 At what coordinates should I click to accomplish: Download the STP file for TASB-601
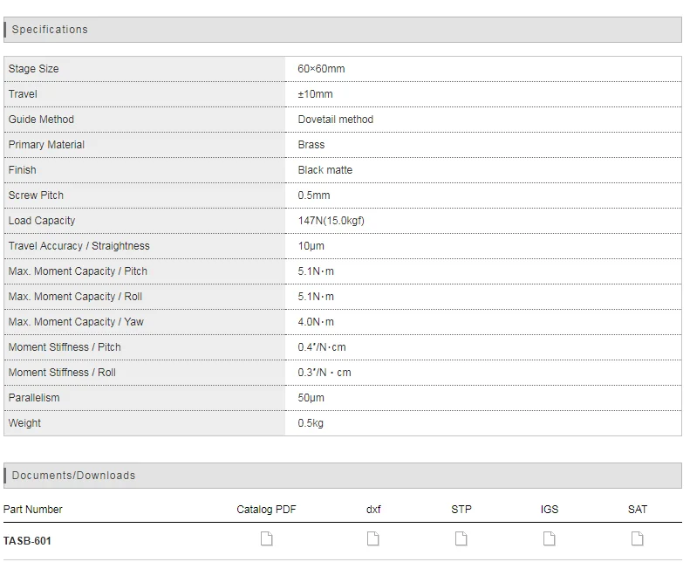pyautogui.click(x=461, y=539)
